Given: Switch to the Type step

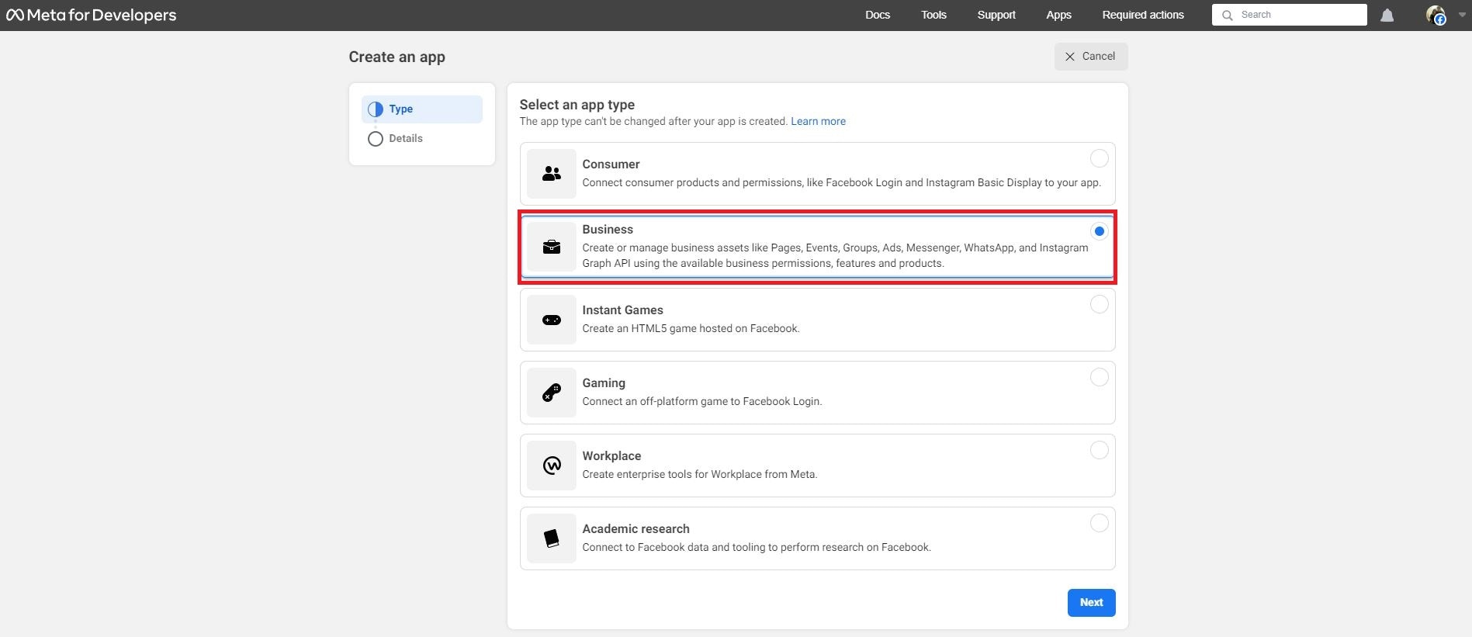Looking at the screenshot, I should (422, 109).
